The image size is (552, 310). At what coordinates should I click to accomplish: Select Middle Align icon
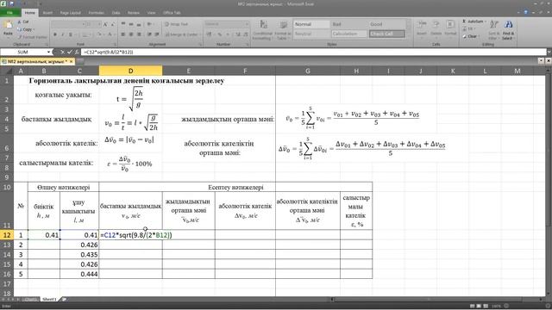(x=131, y=24)
